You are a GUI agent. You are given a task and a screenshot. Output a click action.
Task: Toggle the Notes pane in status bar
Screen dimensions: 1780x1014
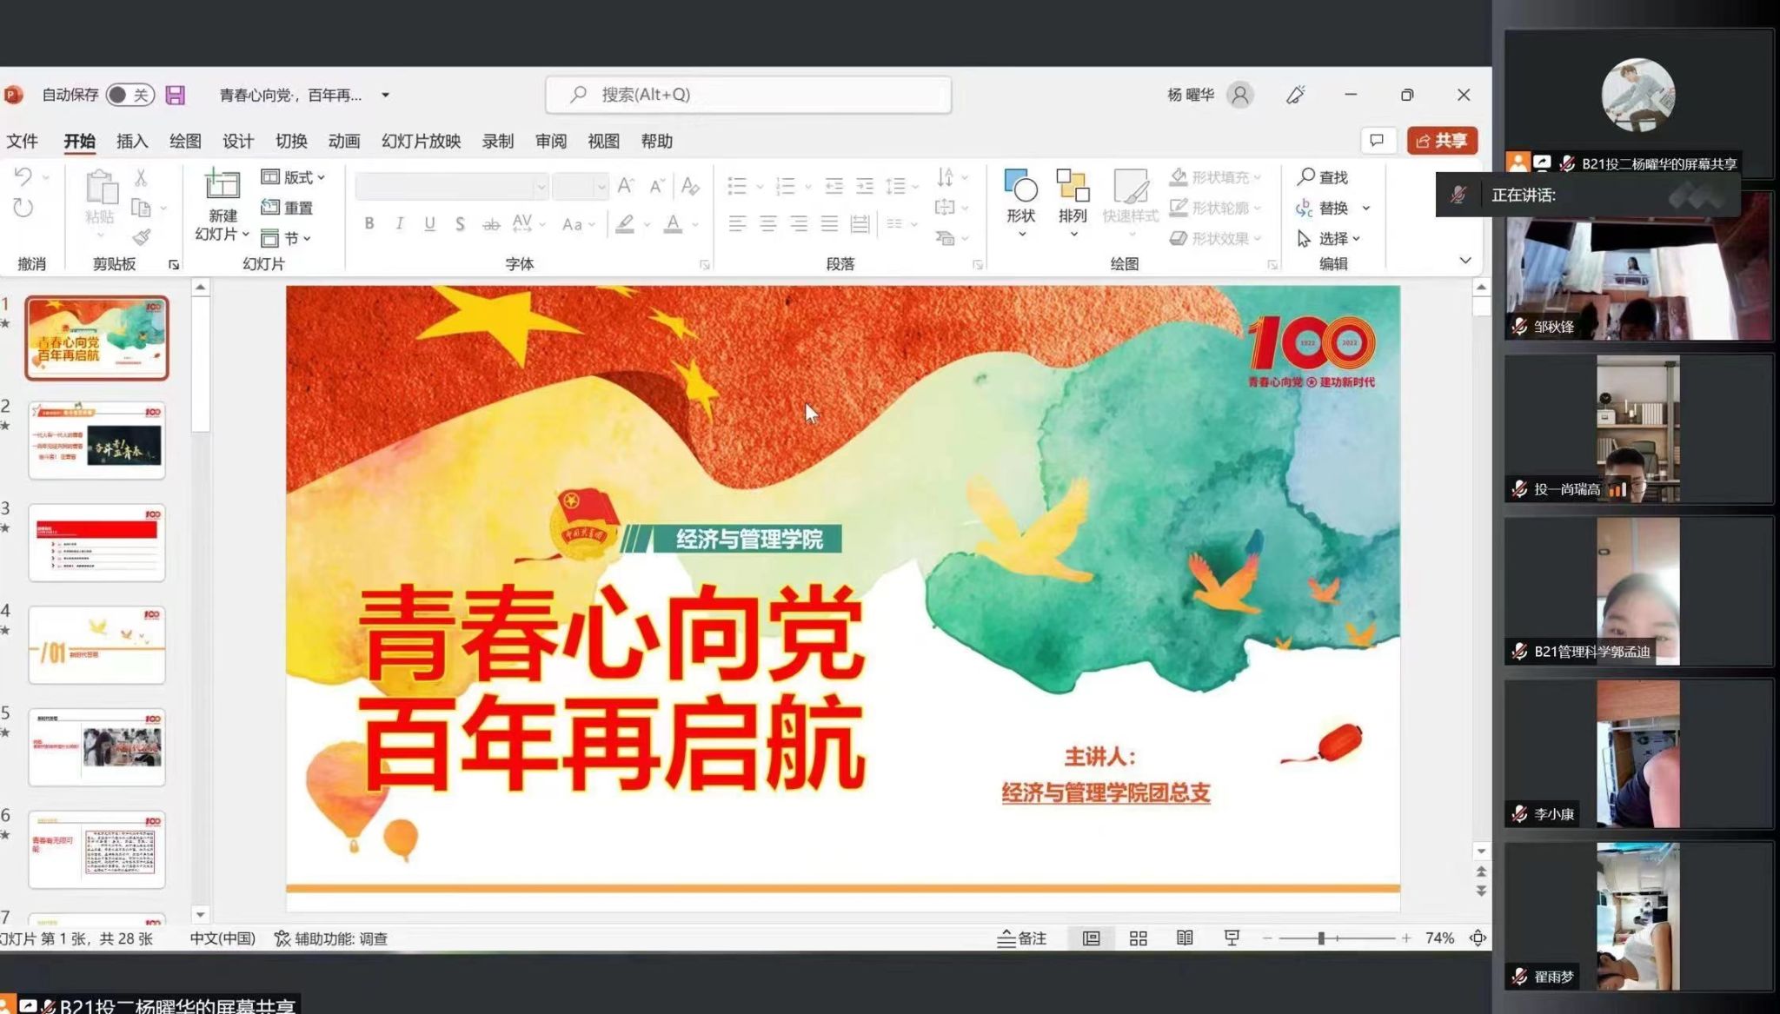(x=1021, y=938)
